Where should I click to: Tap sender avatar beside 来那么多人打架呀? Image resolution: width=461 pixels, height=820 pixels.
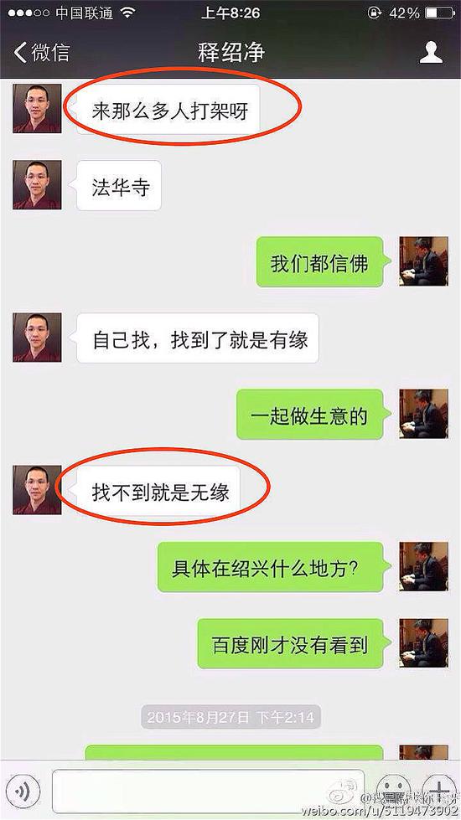(37, 108)
